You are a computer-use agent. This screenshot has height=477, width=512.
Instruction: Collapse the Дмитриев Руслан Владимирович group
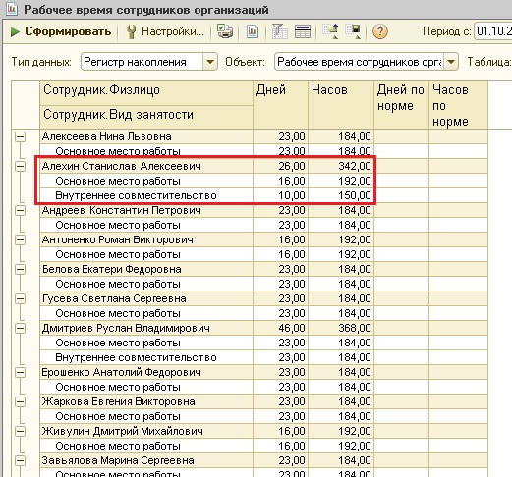coord(20,328)
